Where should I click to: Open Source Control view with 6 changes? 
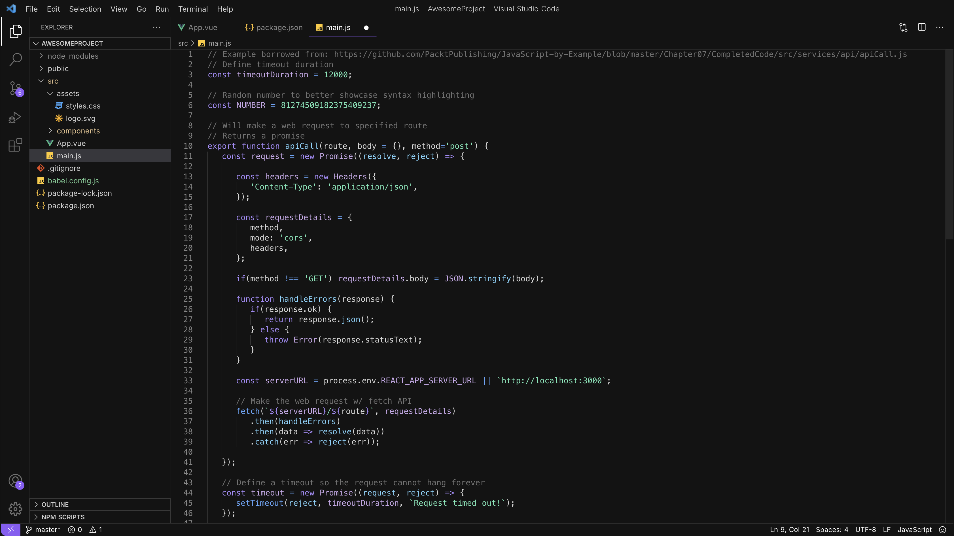click(15, 88)
